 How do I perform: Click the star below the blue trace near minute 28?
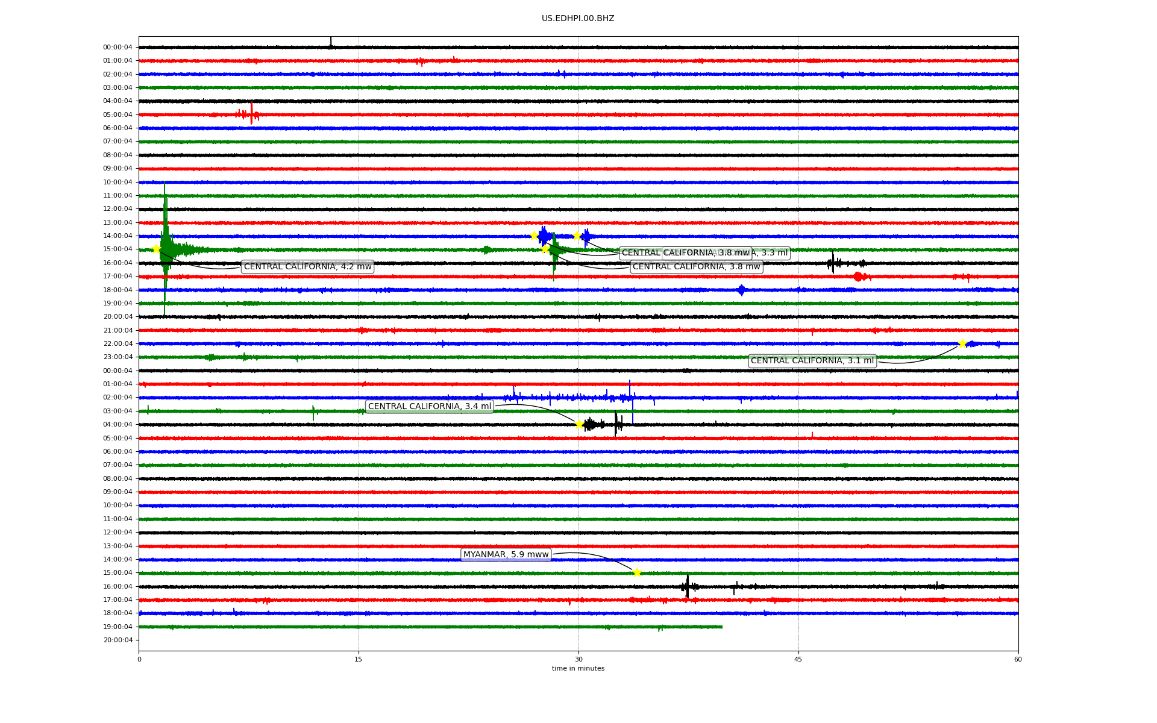click(545, 249)
